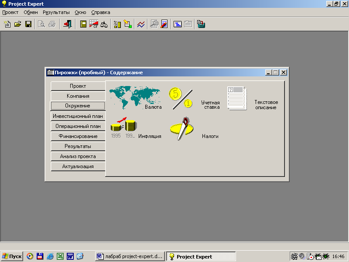Open the Валюта world map module
This screenshot has width=349, height=262.
coord(135,97)
